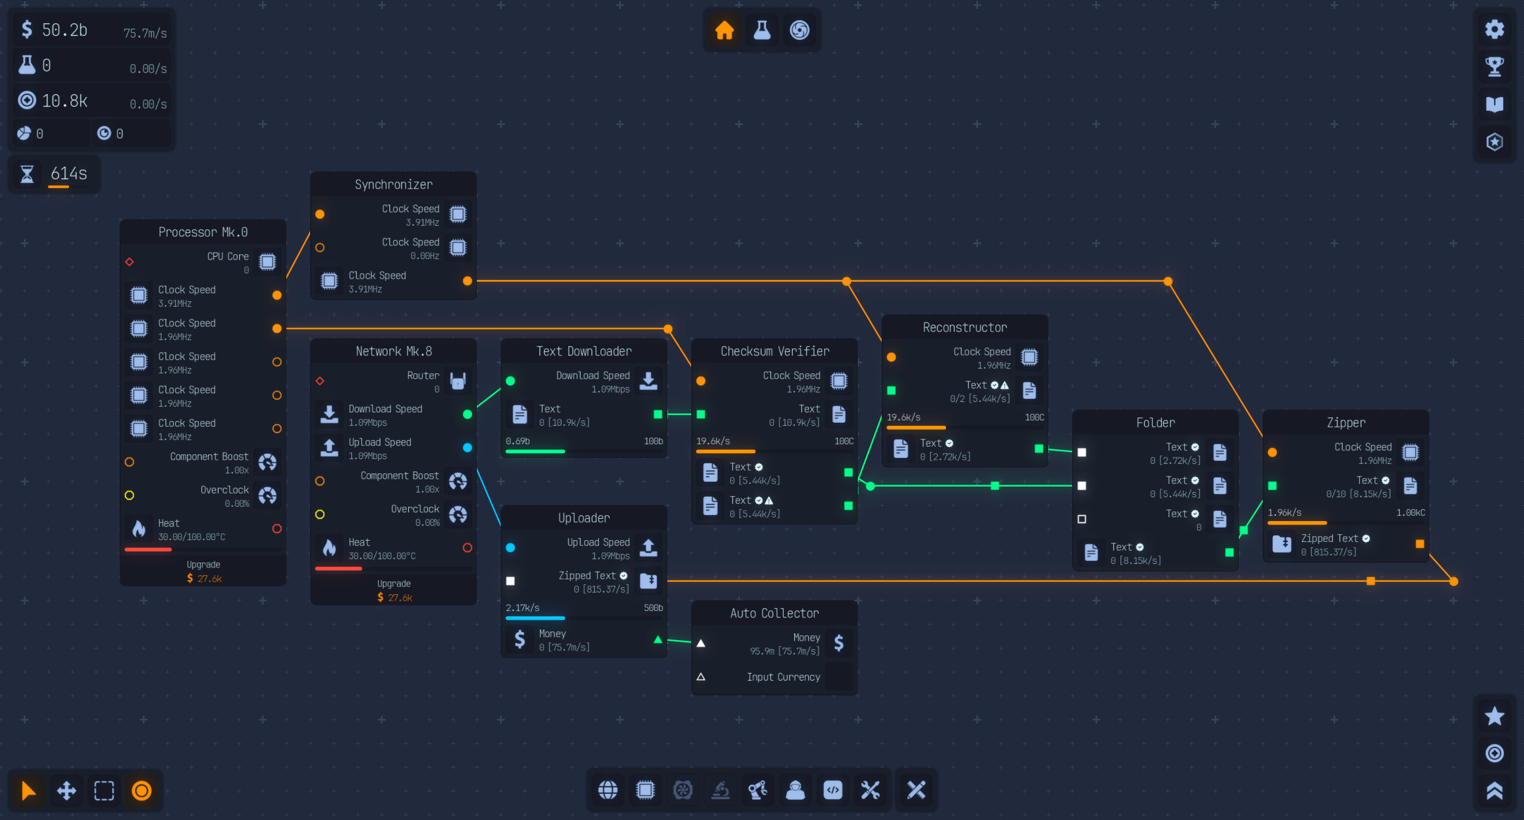Switch to the home tab at top
The height and width of the screenshot is (820, 1524).
pyautogui.click(x=724, y=30)
